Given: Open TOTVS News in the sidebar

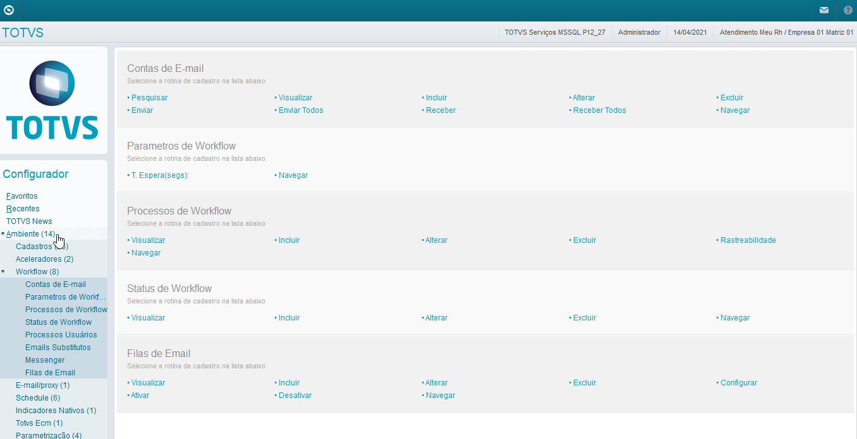Looking at the screenshot, I should tap(29, 221).
